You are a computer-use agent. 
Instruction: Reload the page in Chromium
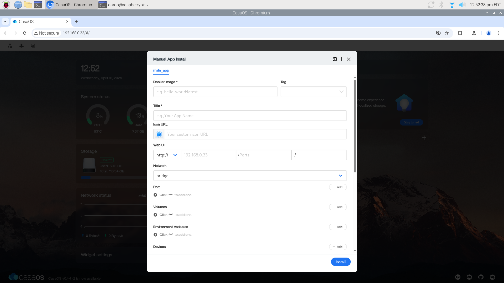click(25, 33)
